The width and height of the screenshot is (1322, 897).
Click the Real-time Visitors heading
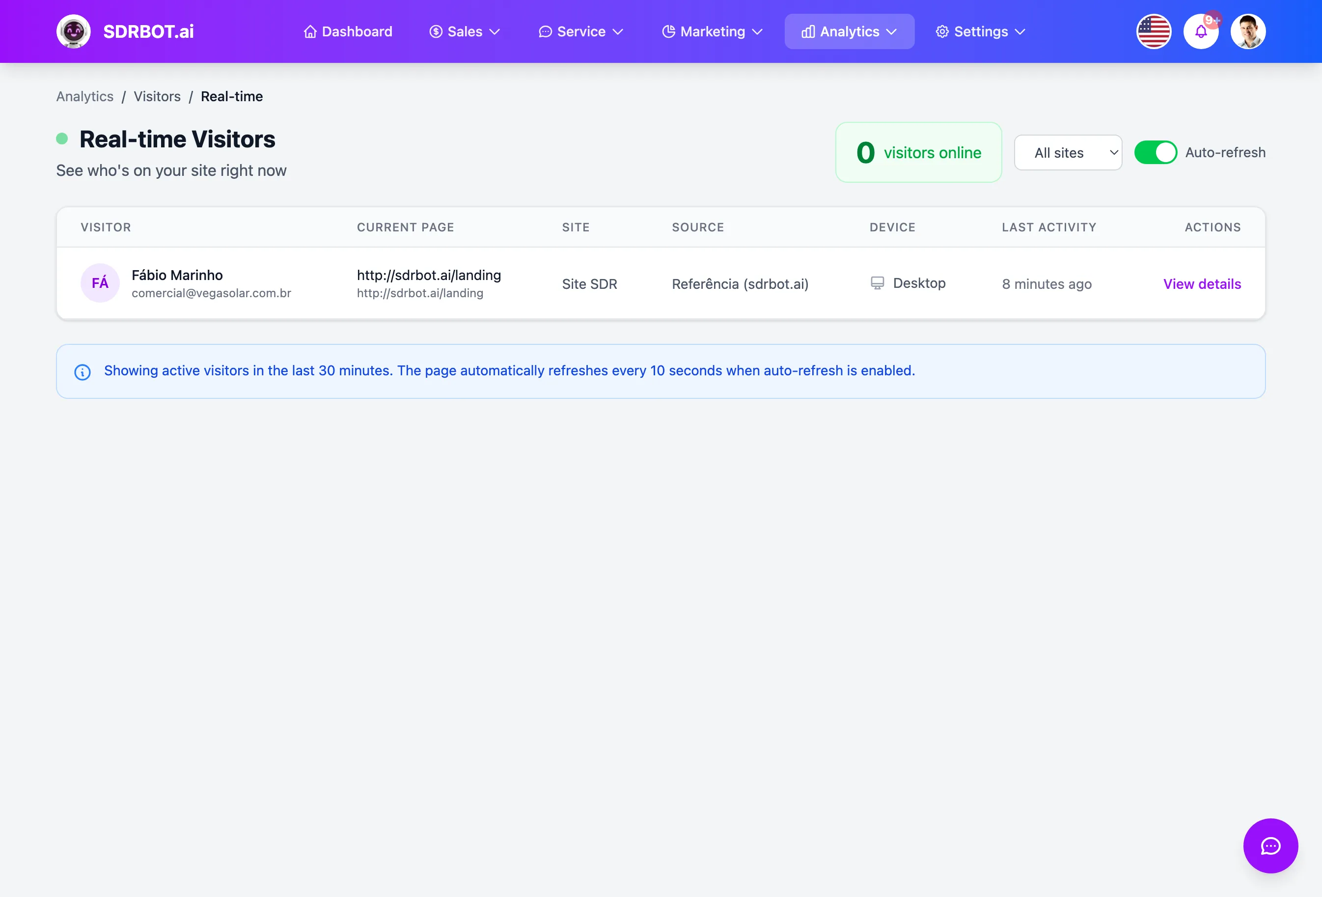[177, 139]
